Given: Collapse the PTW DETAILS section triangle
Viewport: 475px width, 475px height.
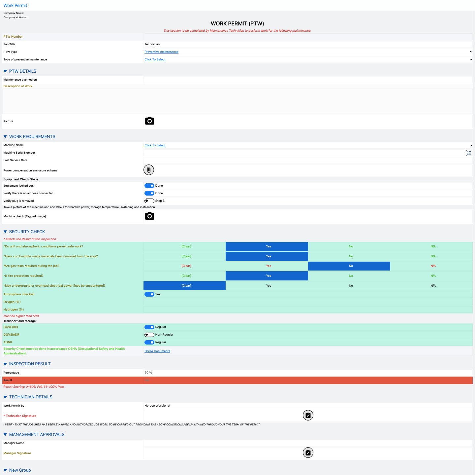Looking at the screenshot, I should tap(5, 71).
